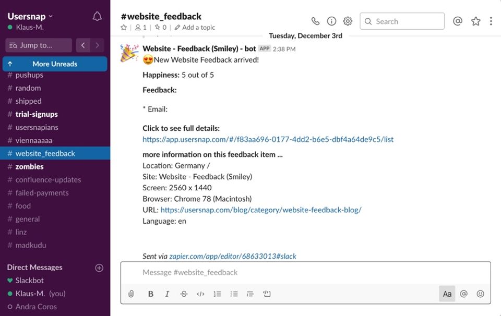Open the zombies channel

[x=55, y=167]
